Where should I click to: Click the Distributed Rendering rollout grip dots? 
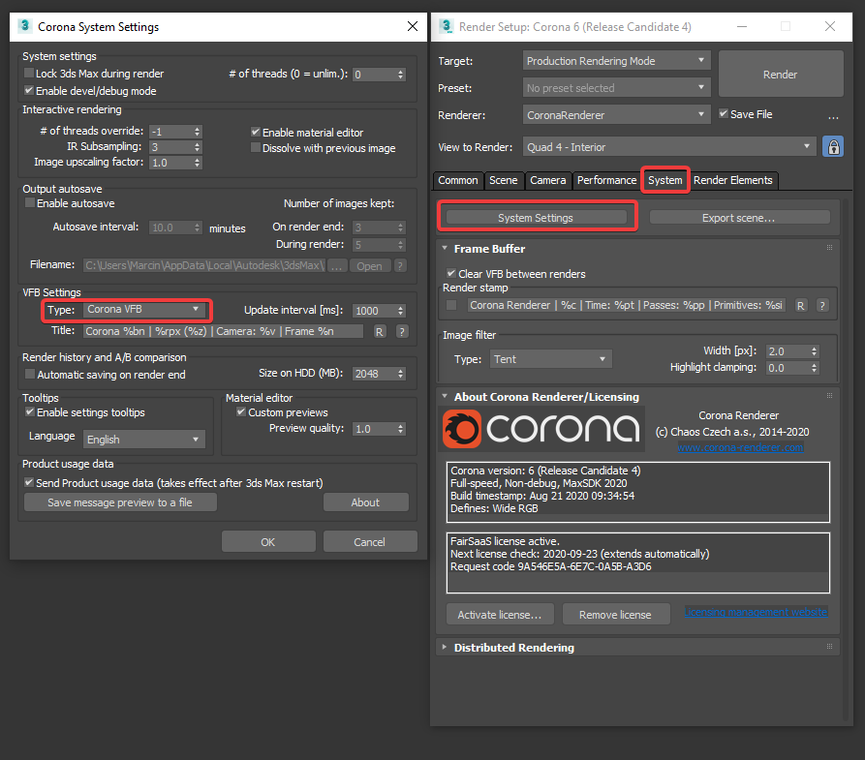(x=829, y=647)
